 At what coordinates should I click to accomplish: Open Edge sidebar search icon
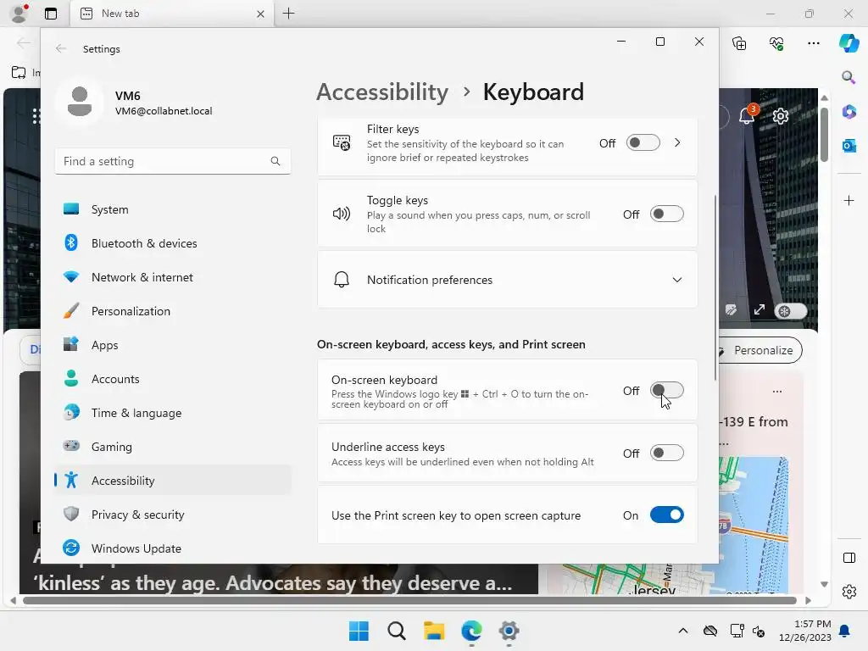tap(849, 77)
